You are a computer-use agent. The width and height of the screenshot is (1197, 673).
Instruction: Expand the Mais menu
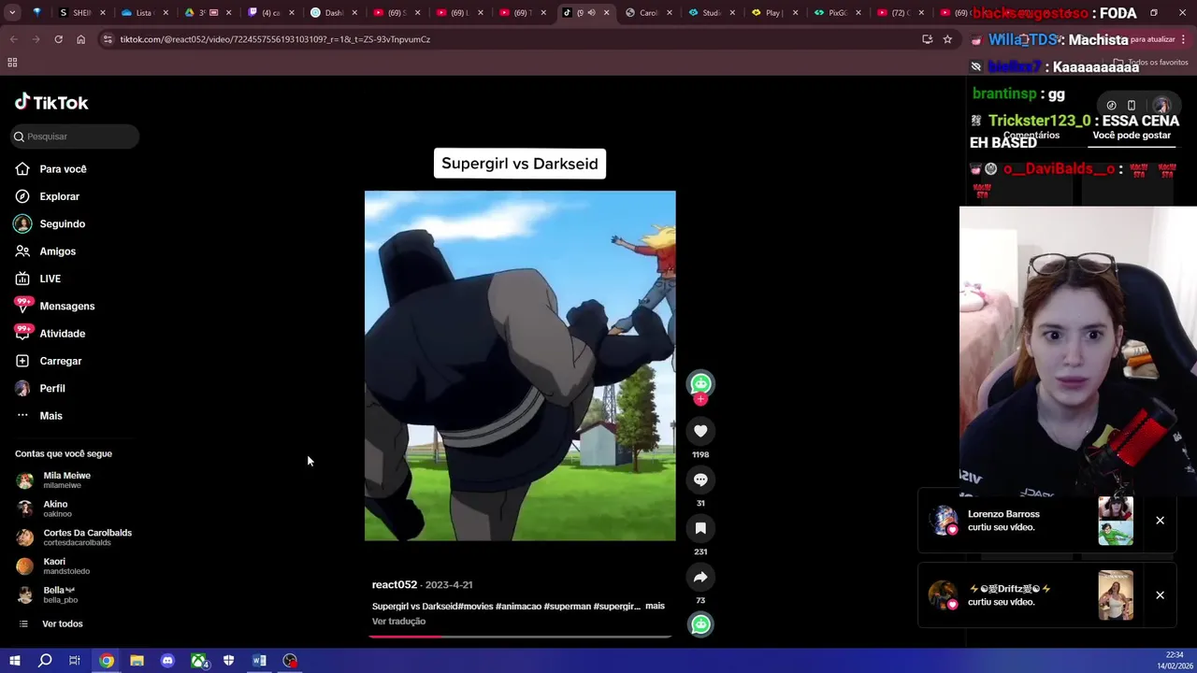(38, 416)
